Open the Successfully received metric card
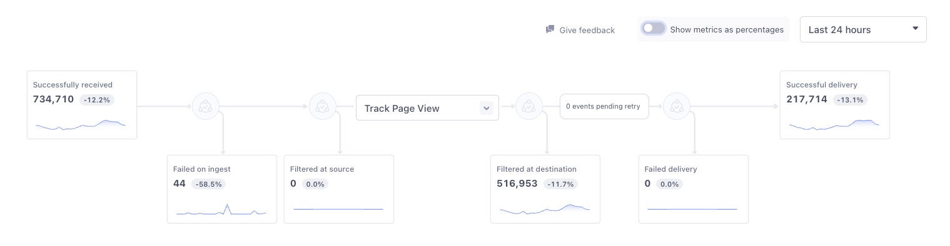 tap(82, 104)
